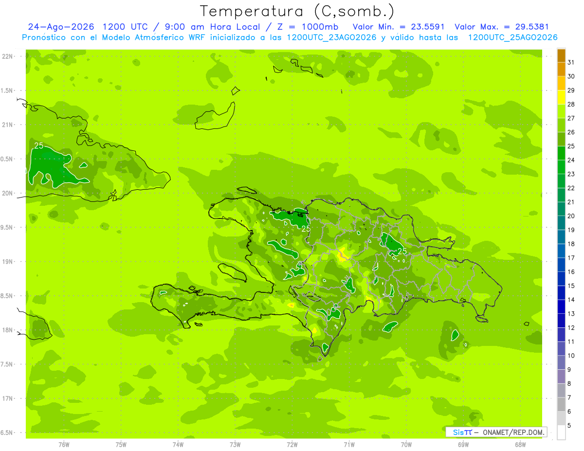Click the '21N' latitude label
Screen dimensions: 584x451
tap(8, 125)
